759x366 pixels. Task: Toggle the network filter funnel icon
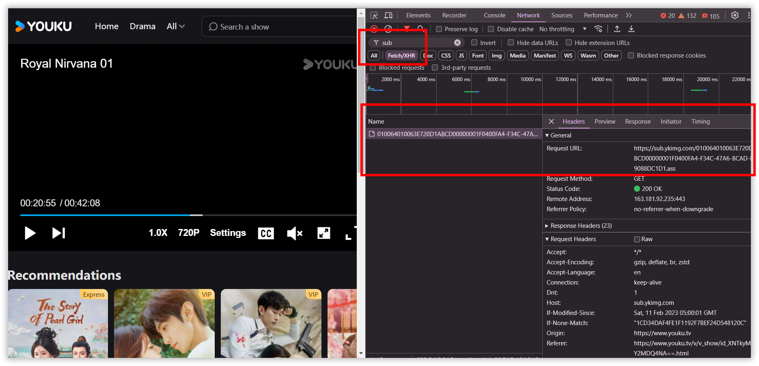pos(407,28)
